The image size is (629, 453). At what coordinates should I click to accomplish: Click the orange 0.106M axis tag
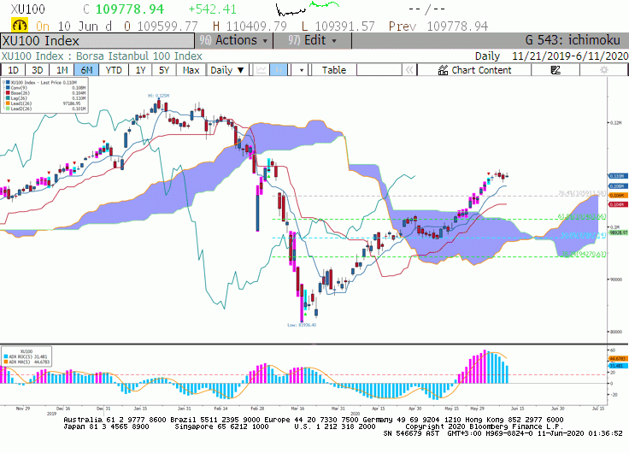click(618, 196)
